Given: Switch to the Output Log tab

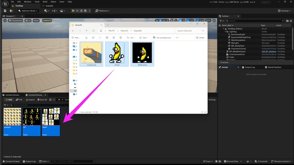Looking at the screenshot, I should (x=248, y=67).
